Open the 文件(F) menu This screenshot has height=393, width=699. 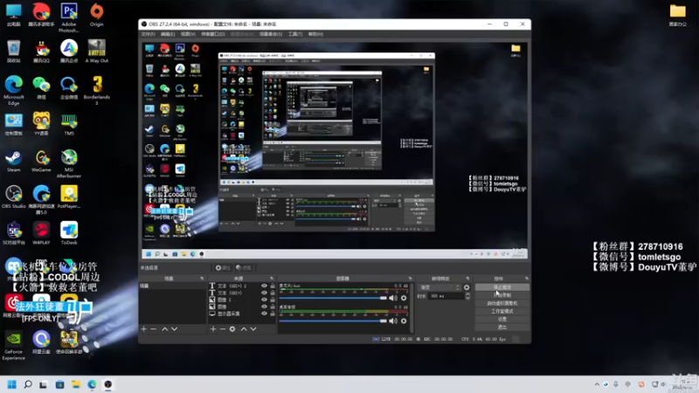pyautogui.click(x=148, y=34)
